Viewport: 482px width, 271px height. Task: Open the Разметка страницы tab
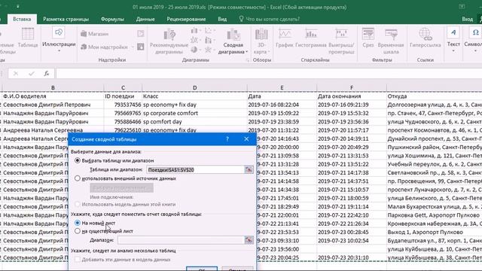[66, 19]
